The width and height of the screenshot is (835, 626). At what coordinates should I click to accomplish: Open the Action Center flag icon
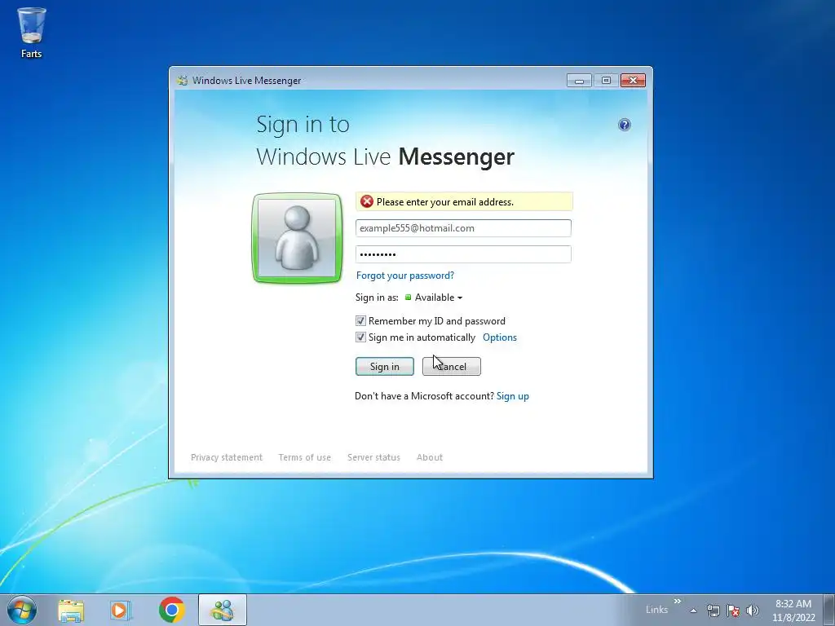(x=733, y=611)
